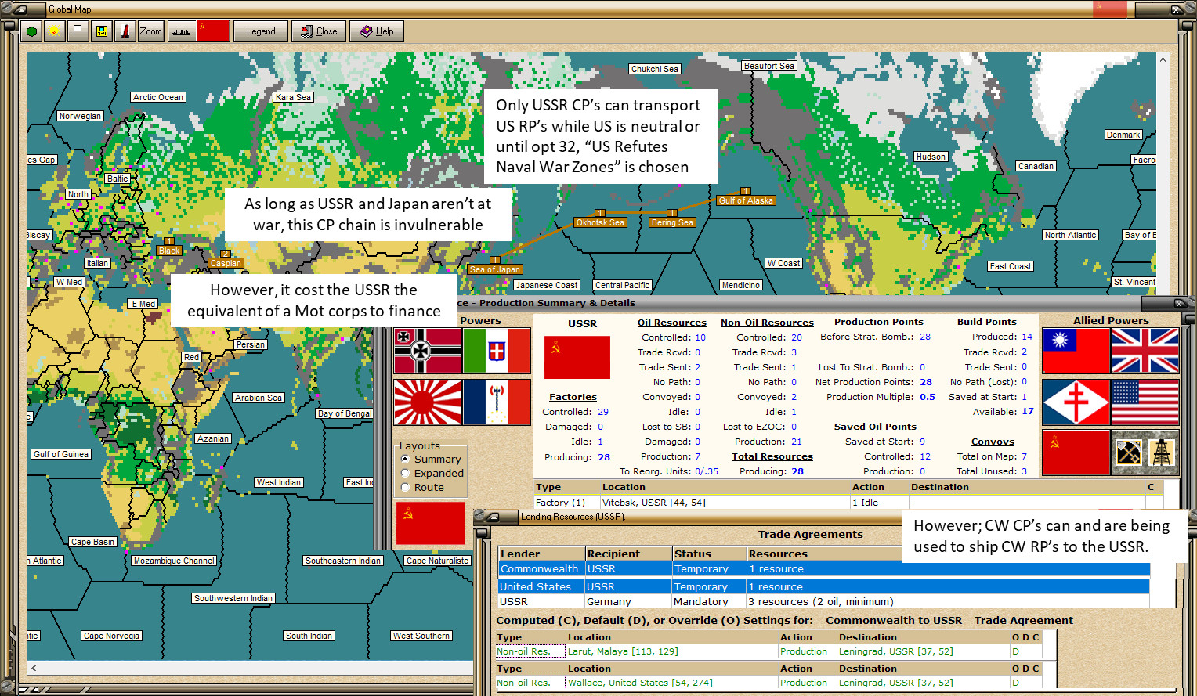This screenshot has height=696, width=1197.
Task: Click the red and black marker toolbar icon
Action: [125, 31]
